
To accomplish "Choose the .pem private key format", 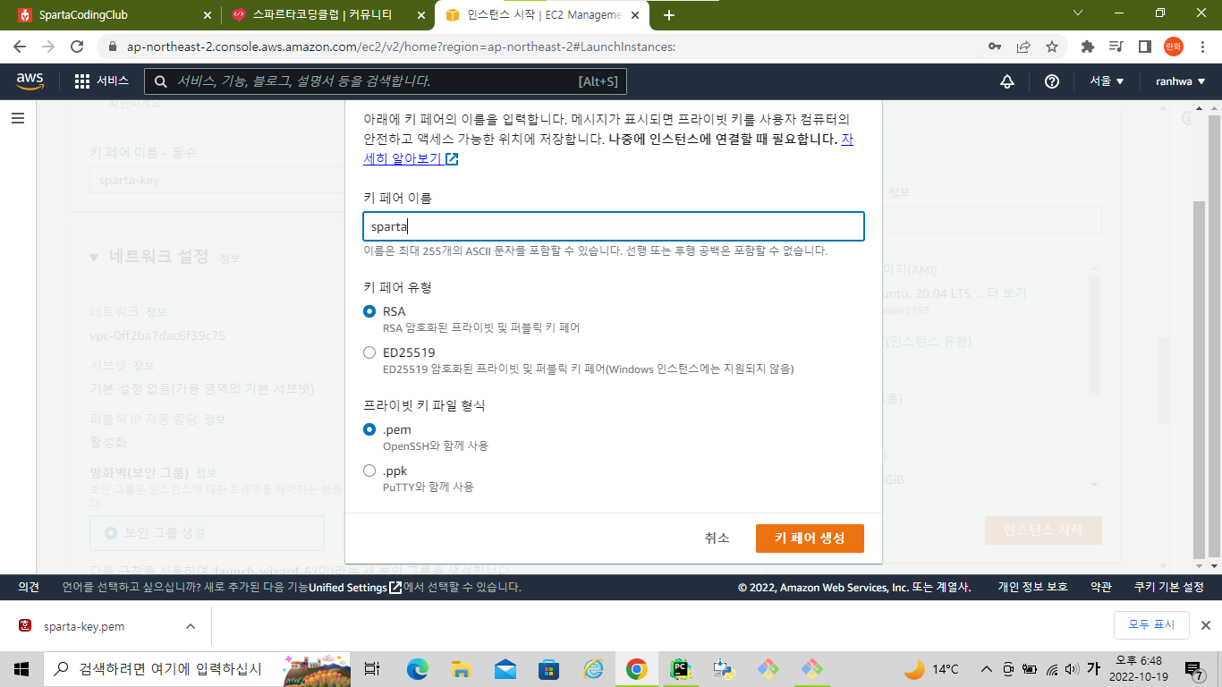I will click(369, 429).
